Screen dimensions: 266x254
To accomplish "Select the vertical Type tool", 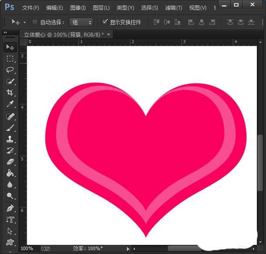I will [x=10, y=220].
